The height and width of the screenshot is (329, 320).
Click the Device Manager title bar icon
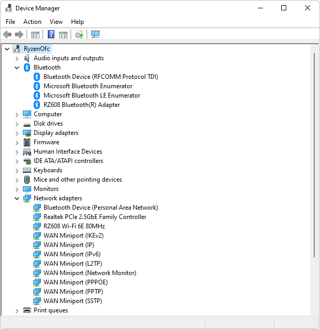(9, 8)
